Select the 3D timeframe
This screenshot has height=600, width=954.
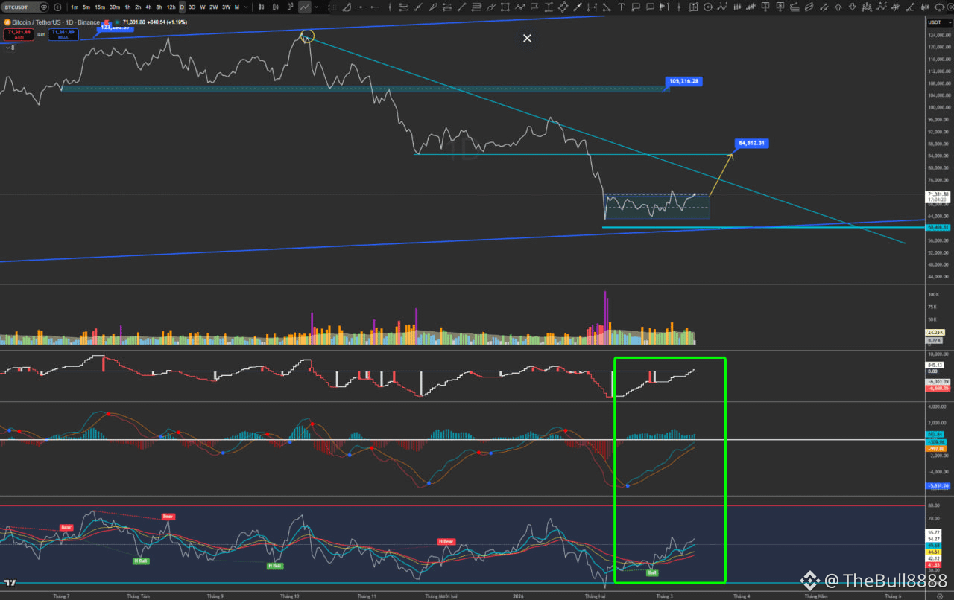(x=192, y=7)
